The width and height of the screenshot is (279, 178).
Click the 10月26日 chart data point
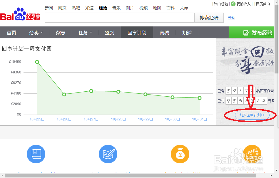pyautogui.click(x=64, y=94)
